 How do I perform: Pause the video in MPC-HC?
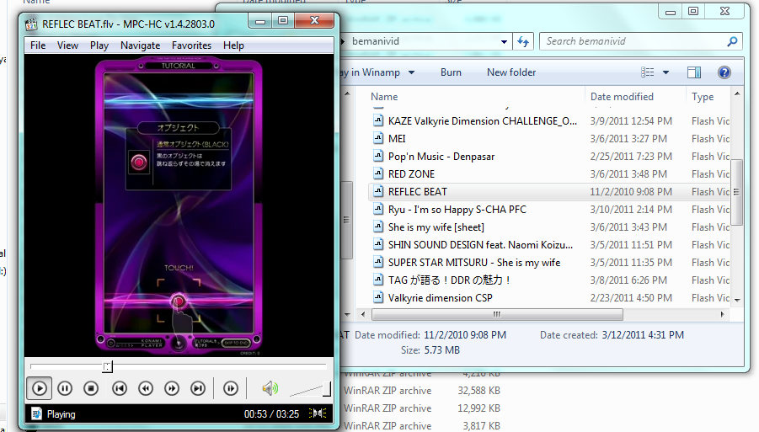(65, 388)
